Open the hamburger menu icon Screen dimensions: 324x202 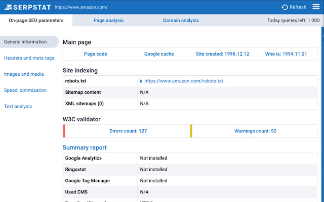(x=315, y=7)
